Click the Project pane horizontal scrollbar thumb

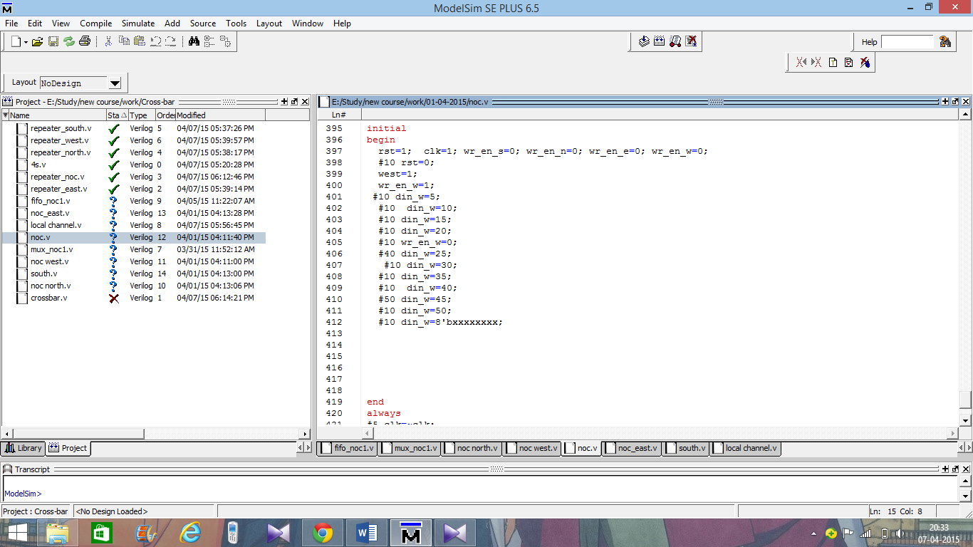[78, 434]
